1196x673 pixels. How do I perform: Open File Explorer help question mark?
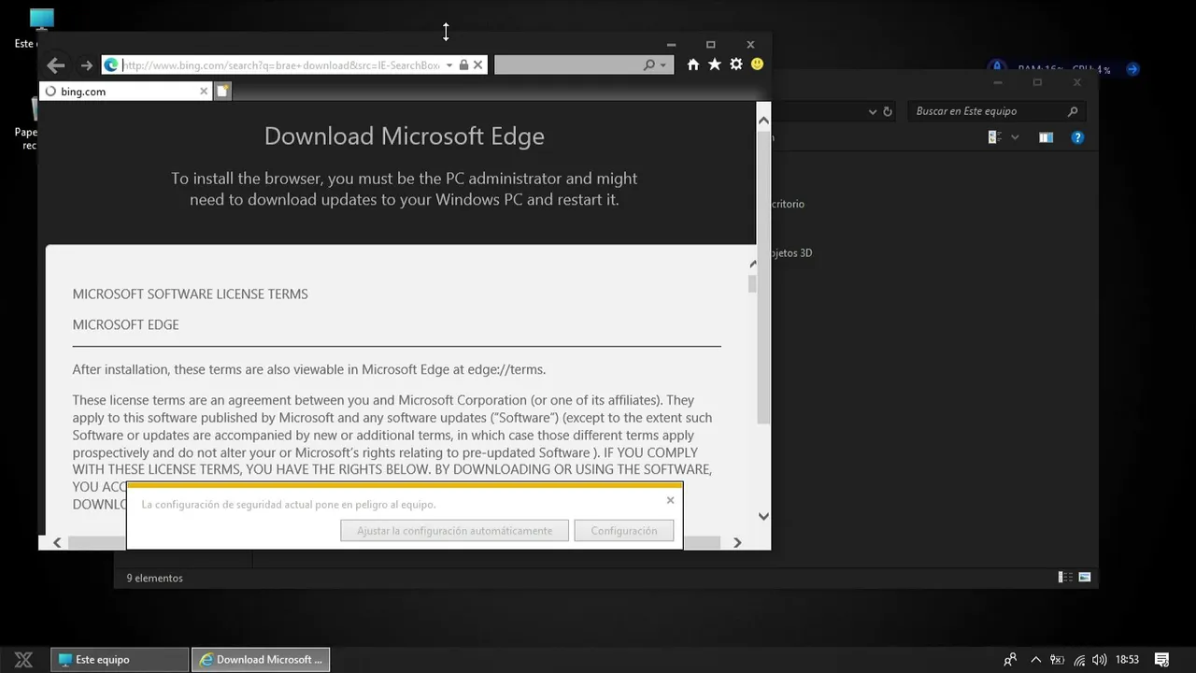pyautogui.click(x=1077, y=137)
